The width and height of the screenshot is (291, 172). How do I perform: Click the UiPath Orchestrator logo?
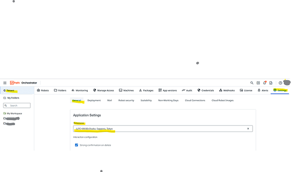pos(24,83)
